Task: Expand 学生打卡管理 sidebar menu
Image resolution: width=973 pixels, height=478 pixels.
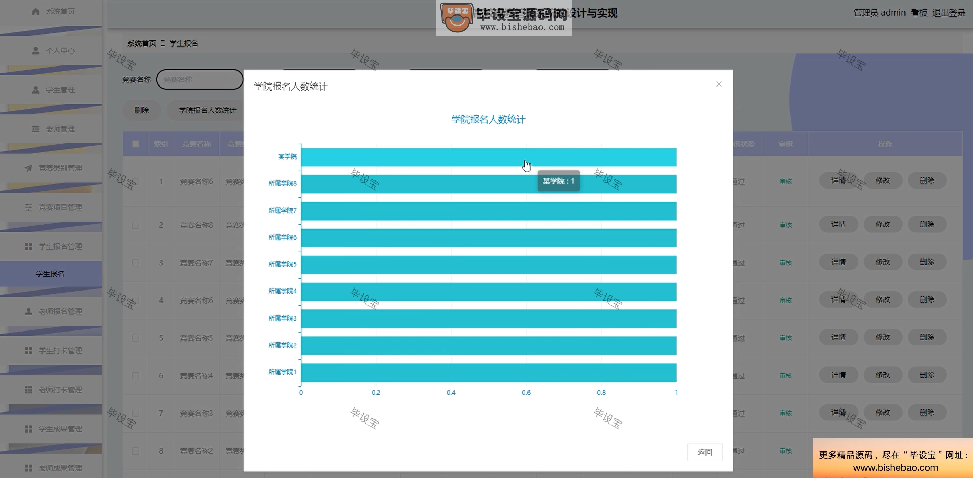Action: pos(51,350)
